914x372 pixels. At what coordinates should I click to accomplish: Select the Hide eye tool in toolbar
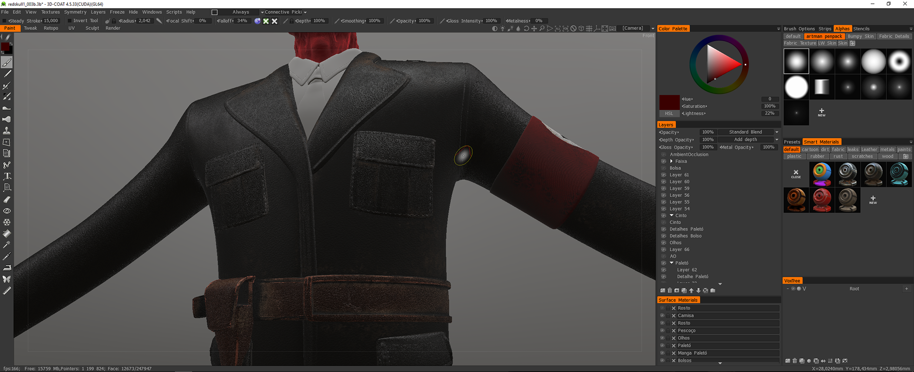tap(7, 211)
